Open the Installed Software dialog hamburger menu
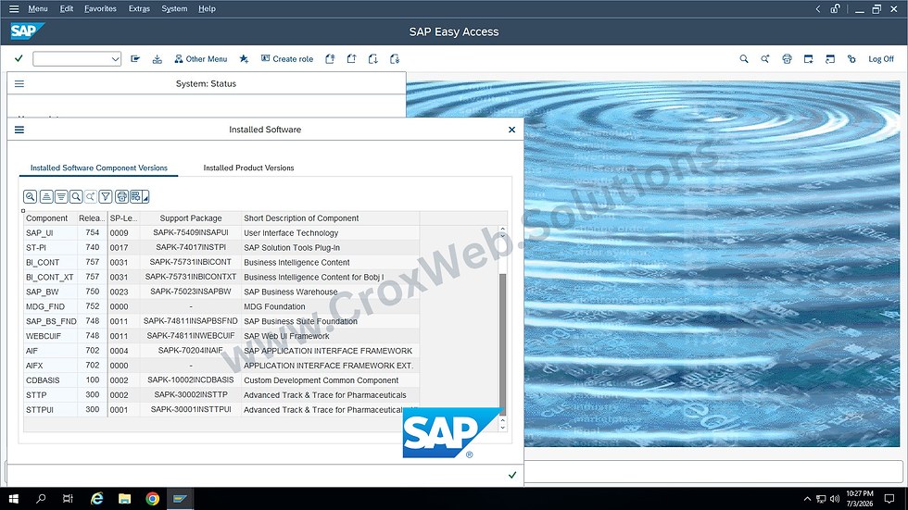This screenshot has height=510, width=908. coord(19,130)
